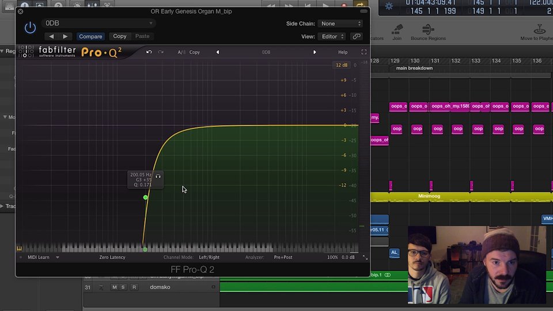
Task: Click the main breakdown marker
Action: tap(414, 68)
